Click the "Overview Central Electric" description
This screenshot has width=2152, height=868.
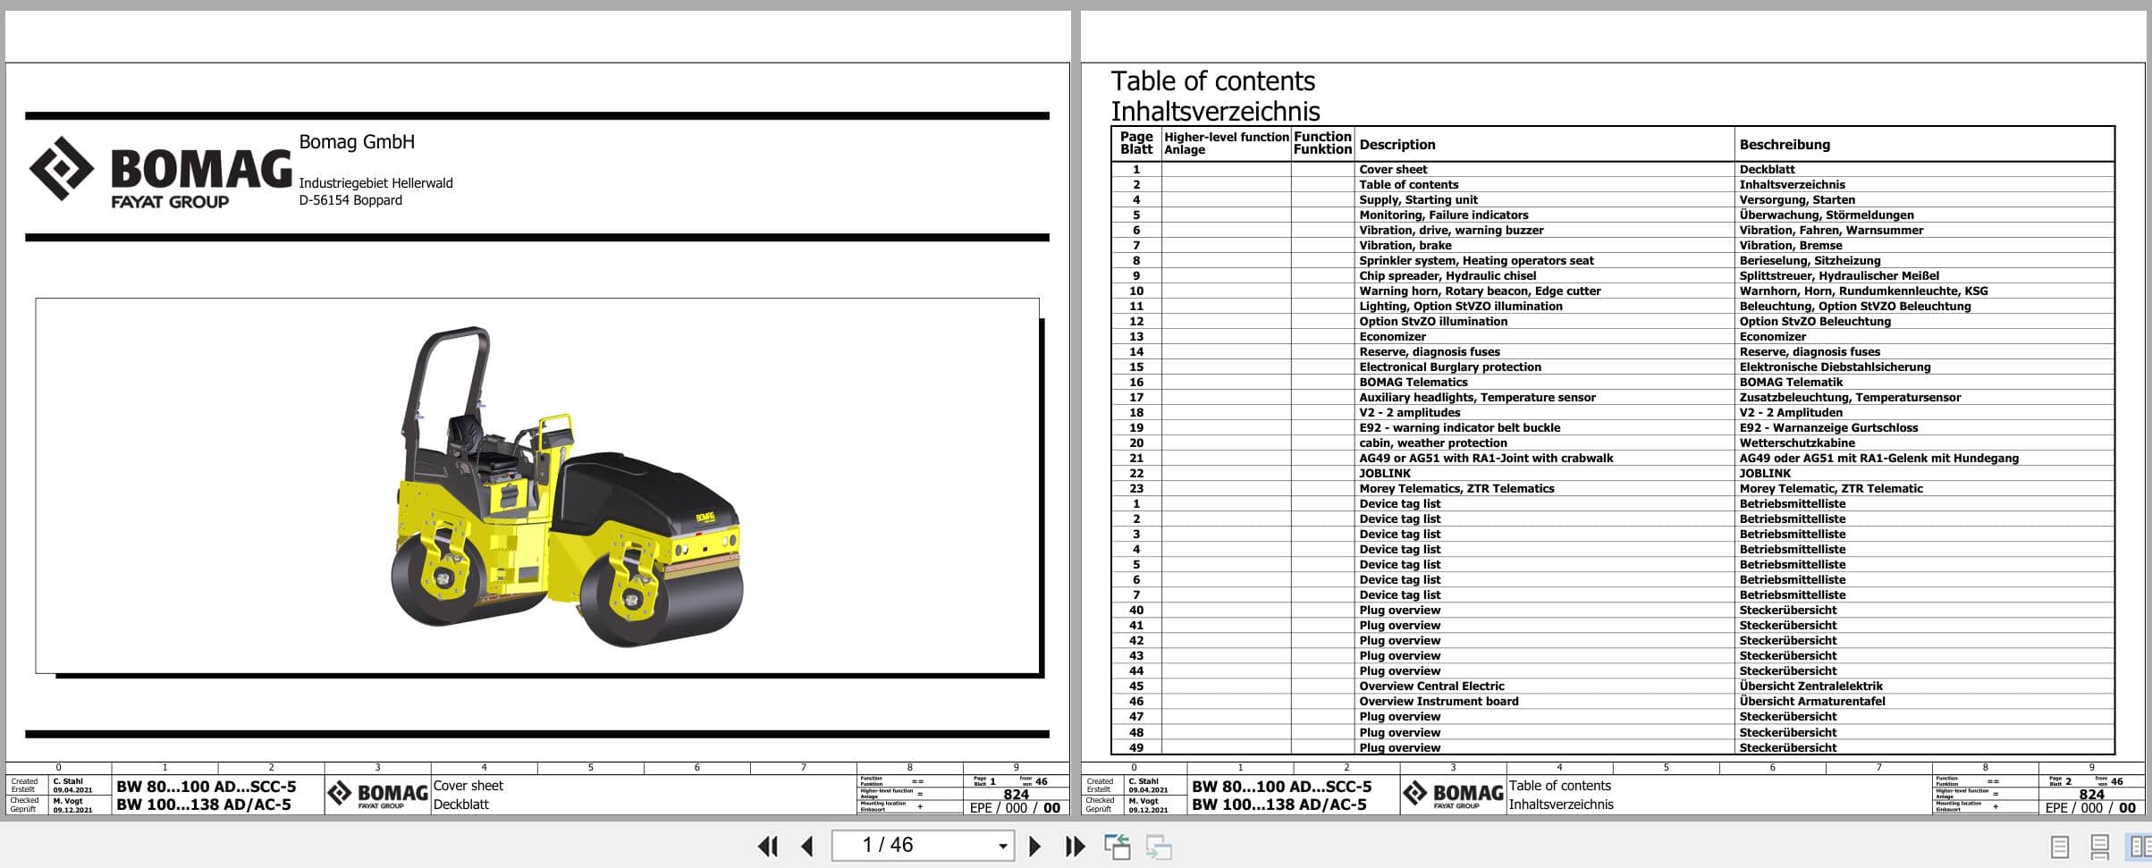click(1430, 686)
